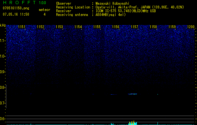The width and height of the screenshot is (197, 125).
Task: Click the 1157 time marker
Action: point(134,27)
